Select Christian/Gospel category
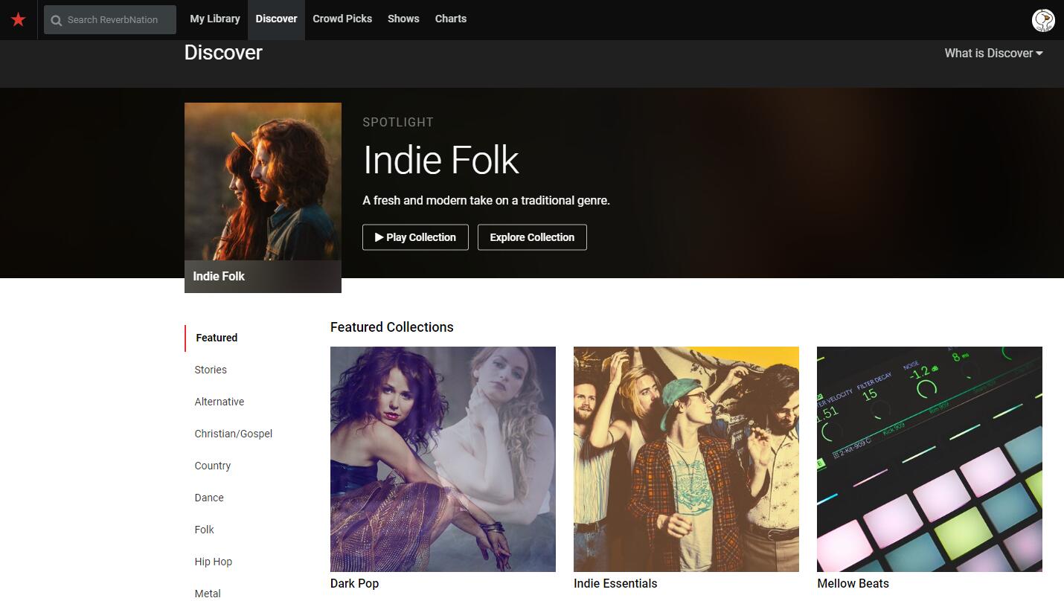 tap(234, 433)
